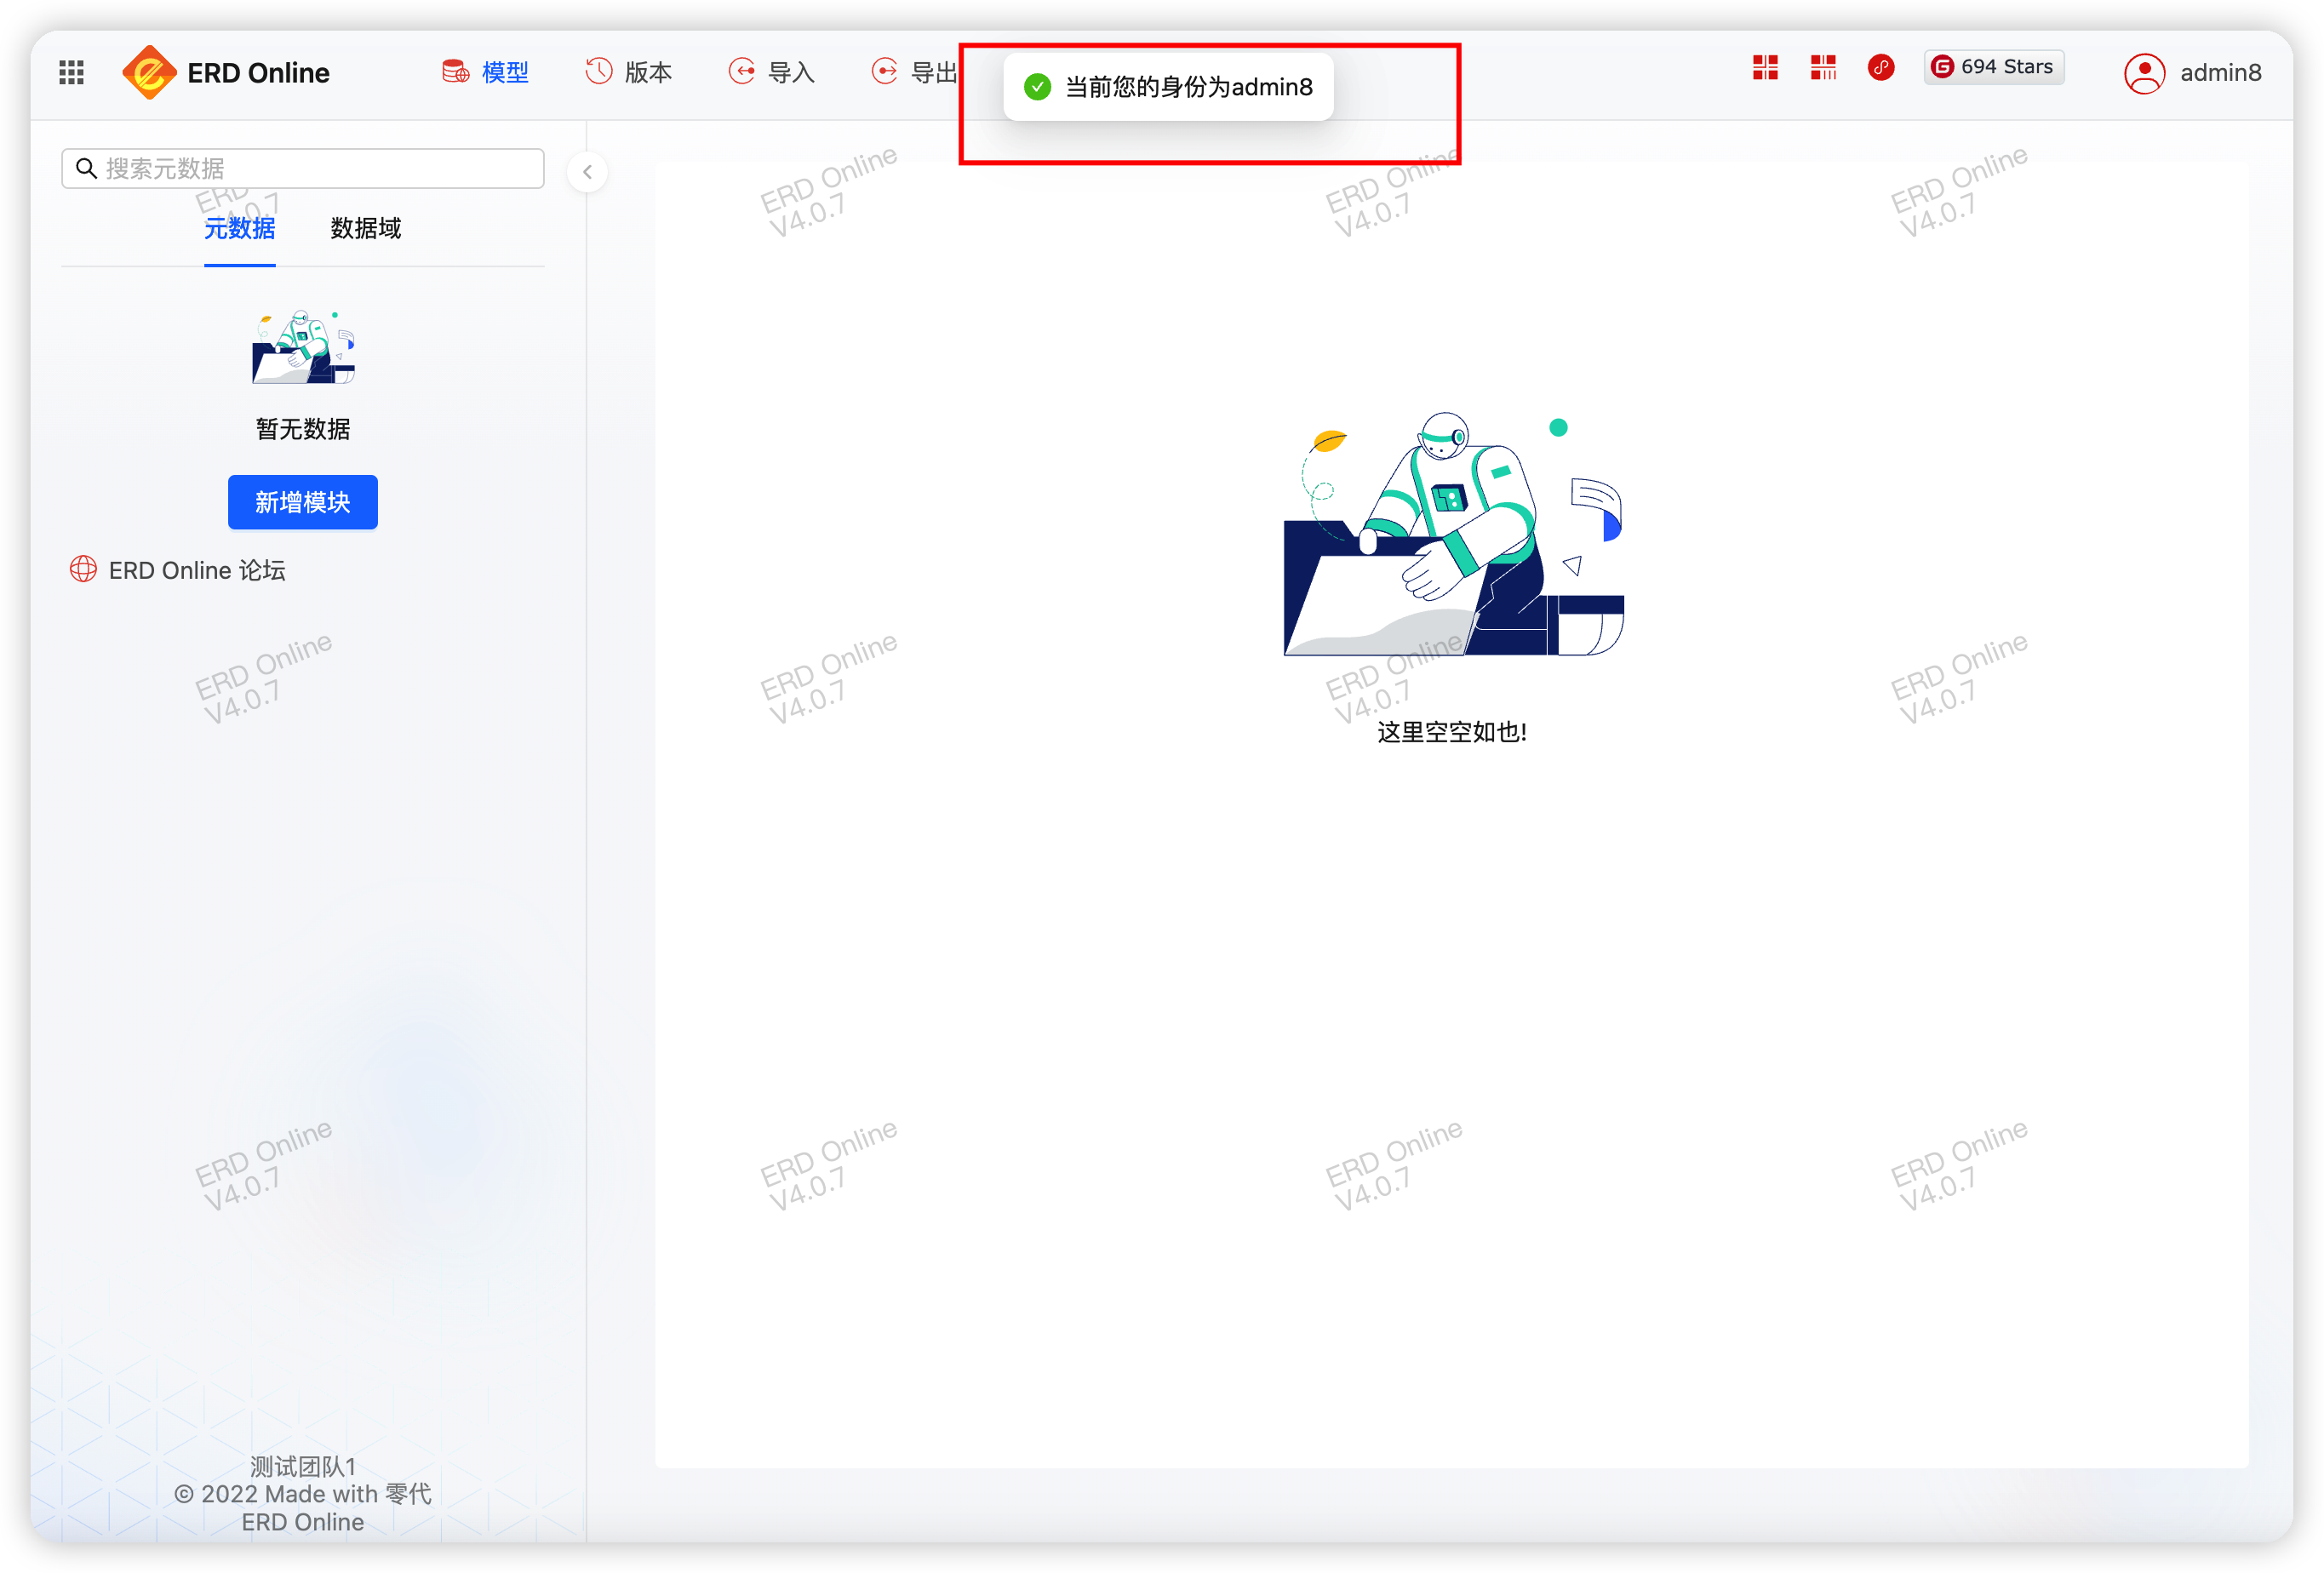2324x1573 pixels.
Task: Click the globe icon beside the 论坛 link
Action: [x=83, y=569]
